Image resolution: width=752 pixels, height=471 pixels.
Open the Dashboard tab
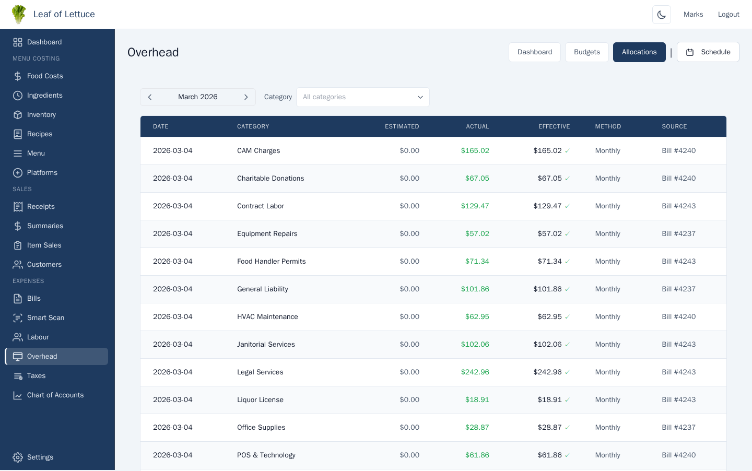point(535,52)
